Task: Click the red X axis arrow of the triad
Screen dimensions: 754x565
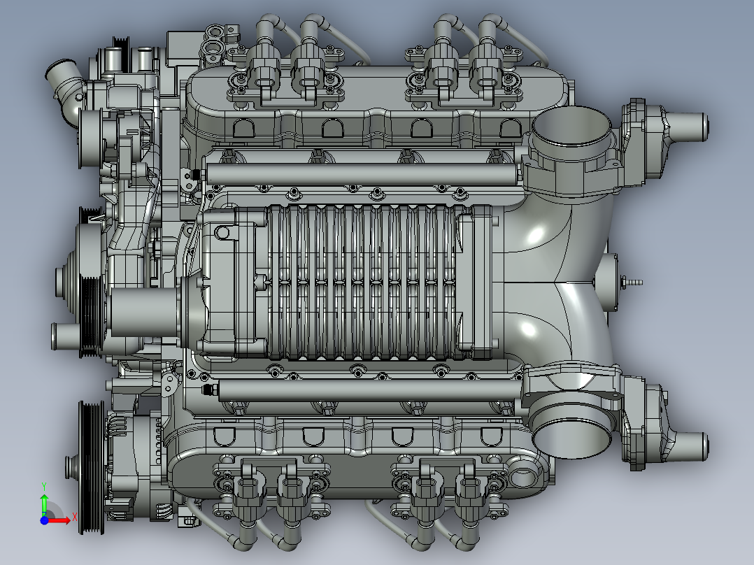Action: 59,520
